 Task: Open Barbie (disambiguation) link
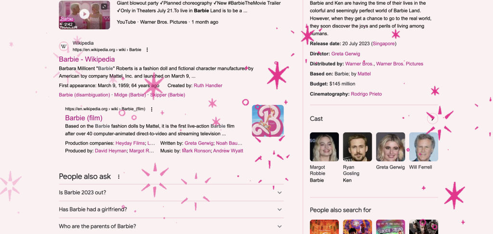84,95
